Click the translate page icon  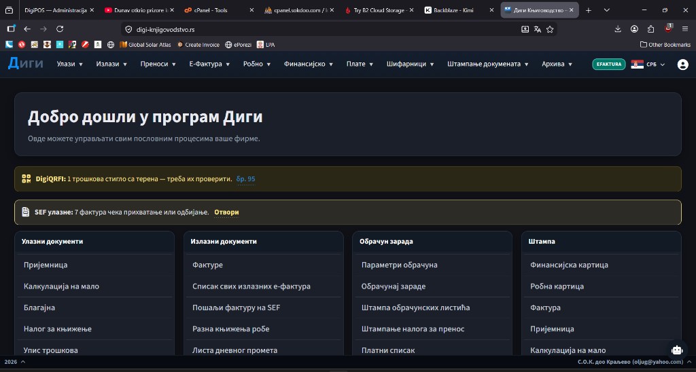coord(538,29)
